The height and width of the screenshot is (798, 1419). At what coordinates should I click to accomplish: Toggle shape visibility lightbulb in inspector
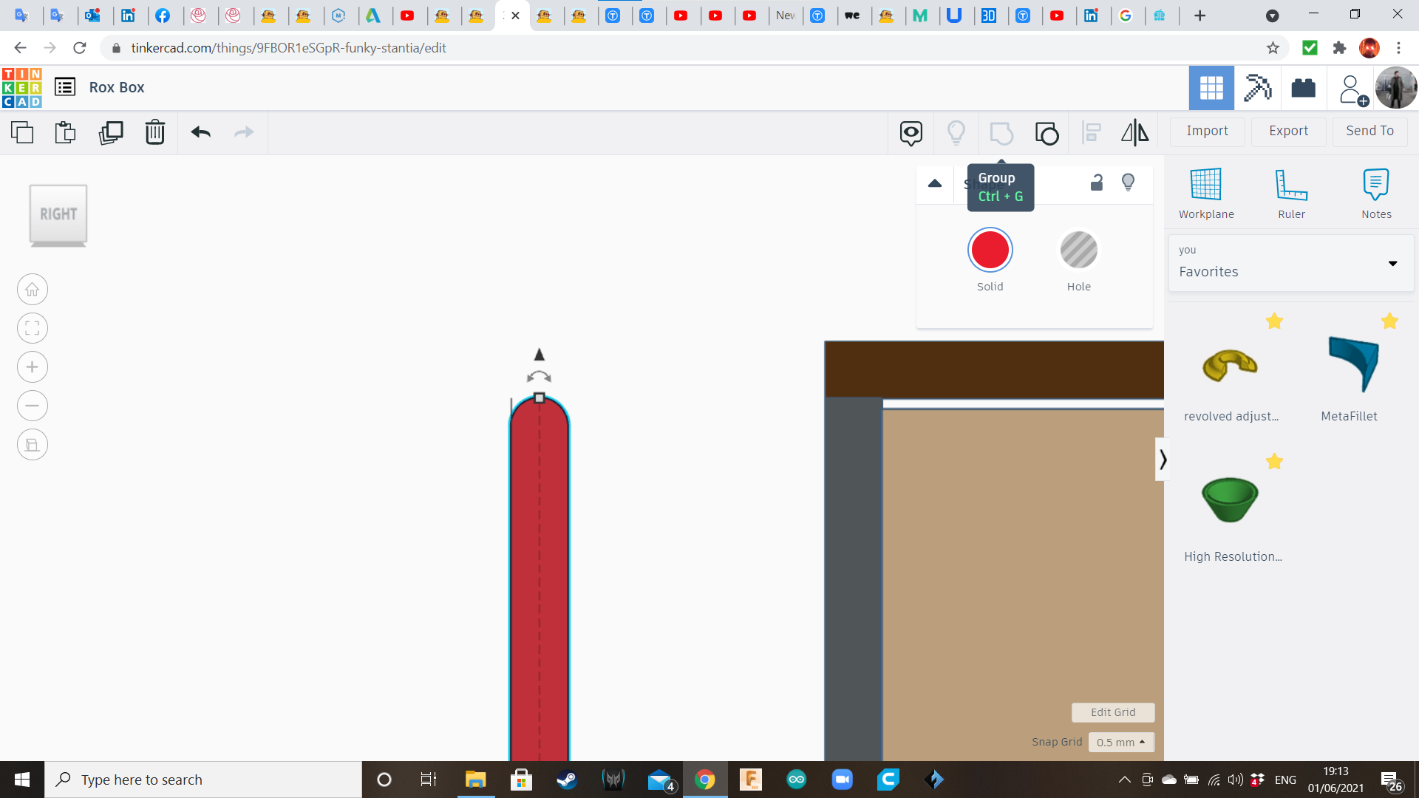pos(1128,183)
